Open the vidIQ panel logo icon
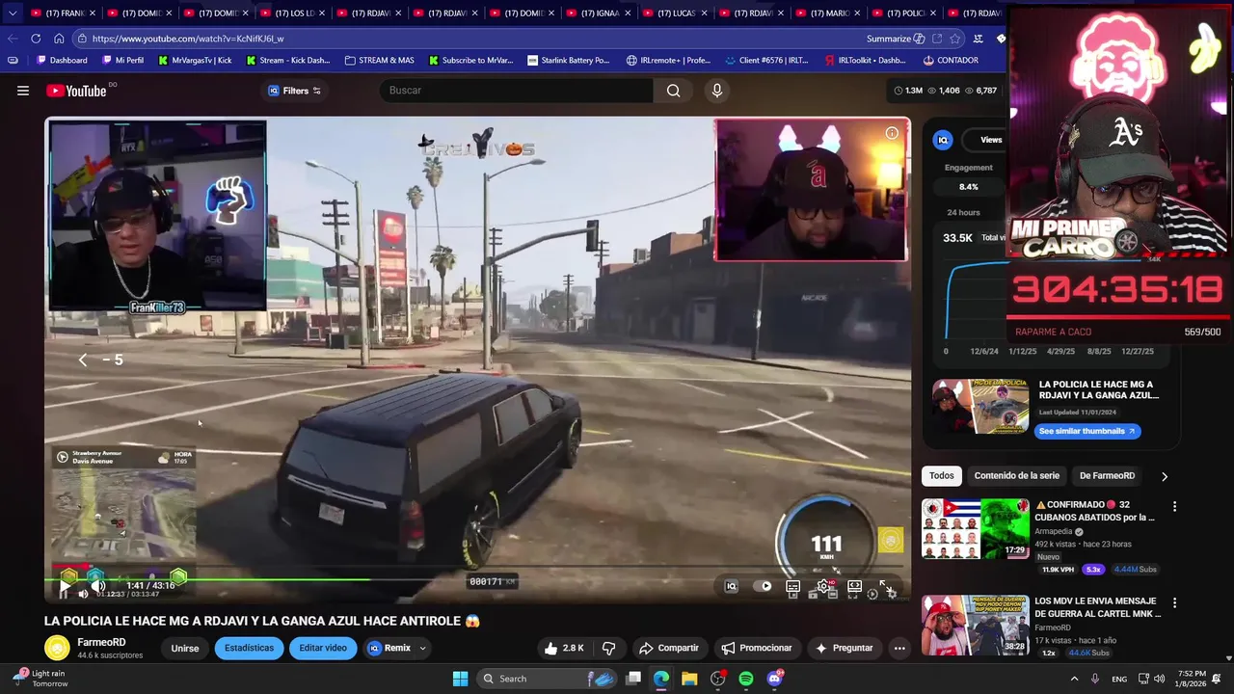The height and width of the screenshot is (694, 1234). (x=943, y=140)
